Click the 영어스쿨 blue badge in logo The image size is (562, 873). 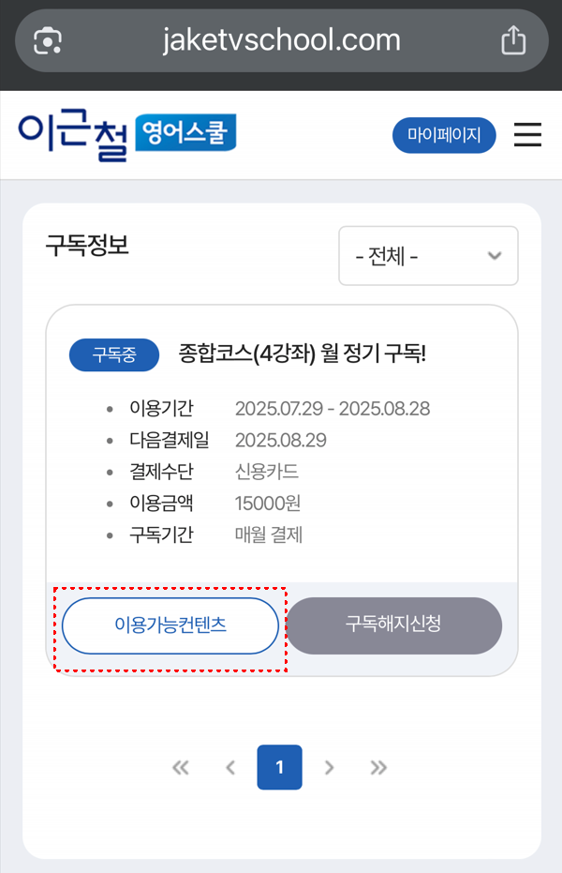pyautogui.click(x=185, y=132)
